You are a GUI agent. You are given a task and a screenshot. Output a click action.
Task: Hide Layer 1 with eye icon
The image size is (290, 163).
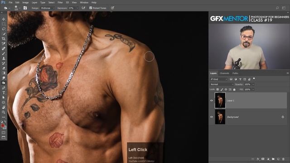212,101
